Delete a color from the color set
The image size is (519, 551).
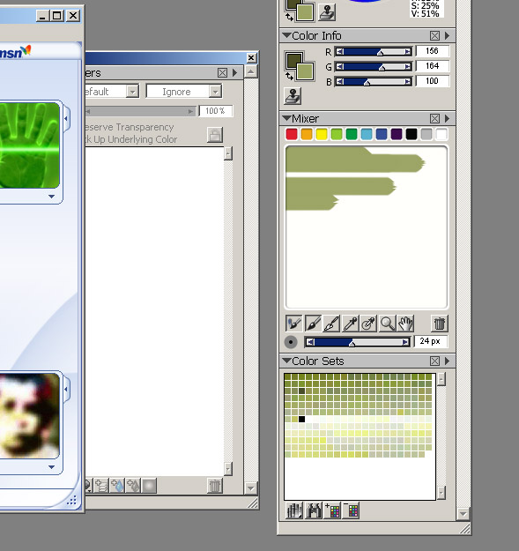(352, 510)
